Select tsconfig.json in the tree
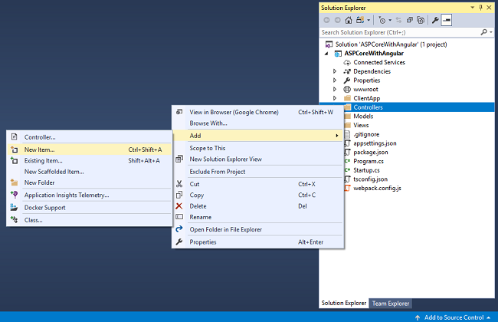 (x=370, y=179)
